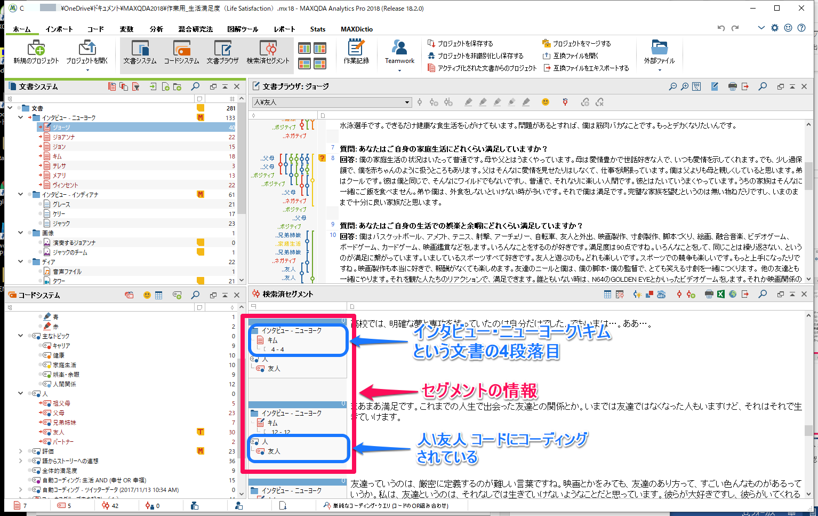Click the 新規のプロジェクト new project icon

tap(36, 49)
